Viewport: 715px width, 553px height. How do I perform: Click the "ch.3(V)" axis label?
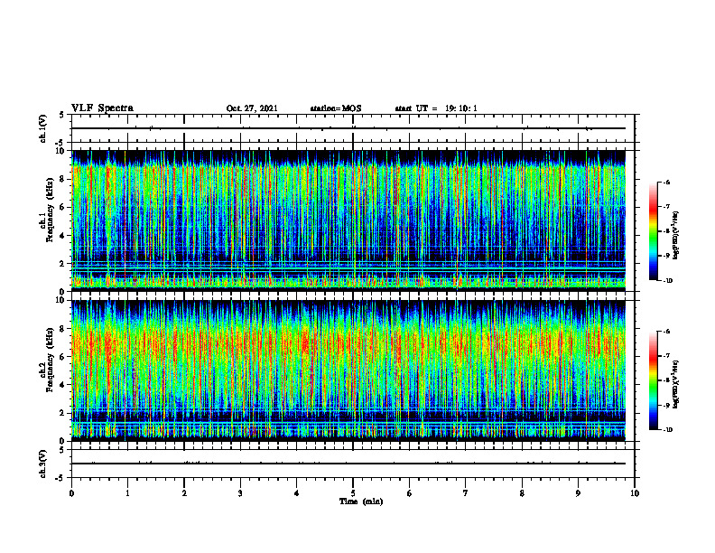click(x=42, y=464)
